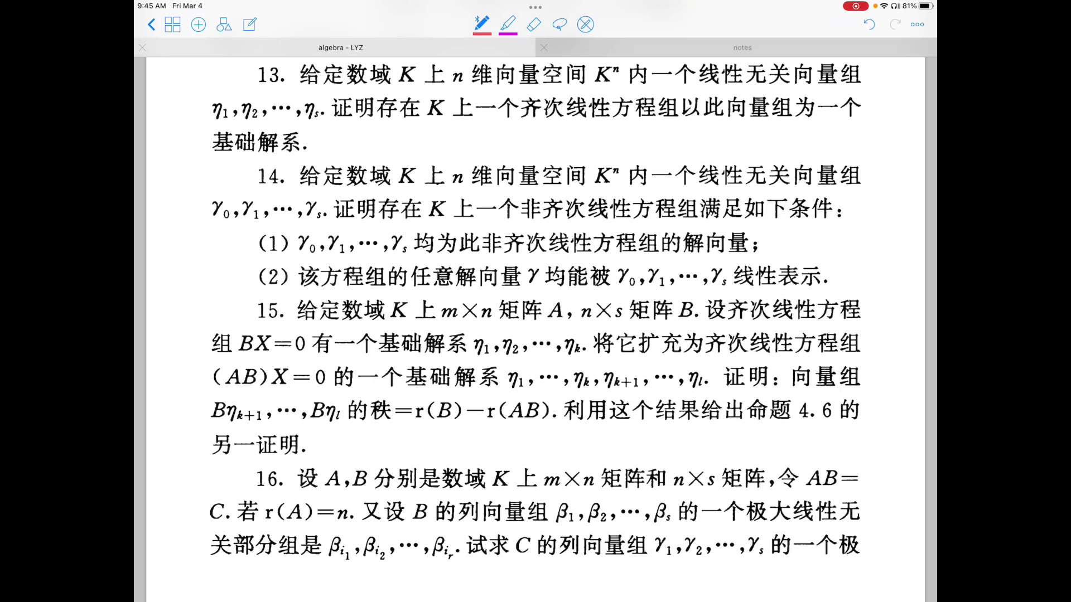Image resolution: width=1071 pixels, height=602 pixels.
Task: Tap exercise number 14. in the text
Action: coord(271,177)
